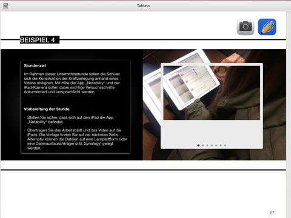291x218 pixels.
Task: Click the BEISPIEL 4 heading
Action: [x=39, y=40]
